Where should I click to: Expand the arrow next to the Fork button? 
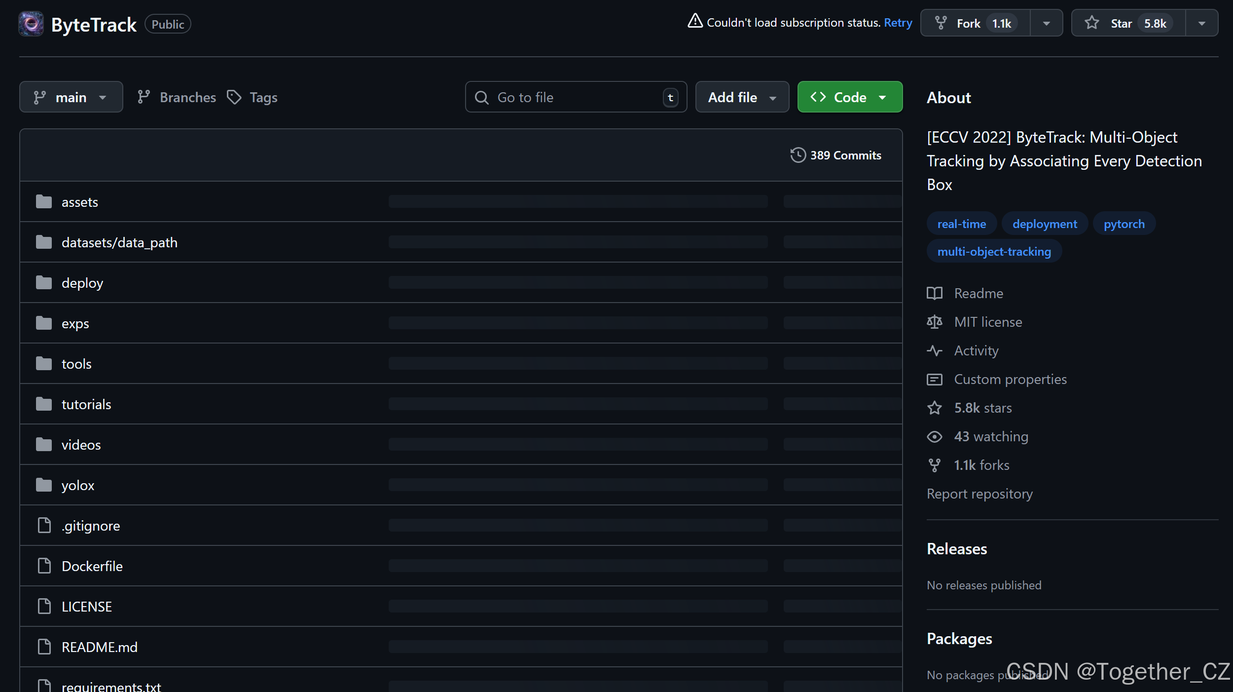click(x=1046, y=23)
